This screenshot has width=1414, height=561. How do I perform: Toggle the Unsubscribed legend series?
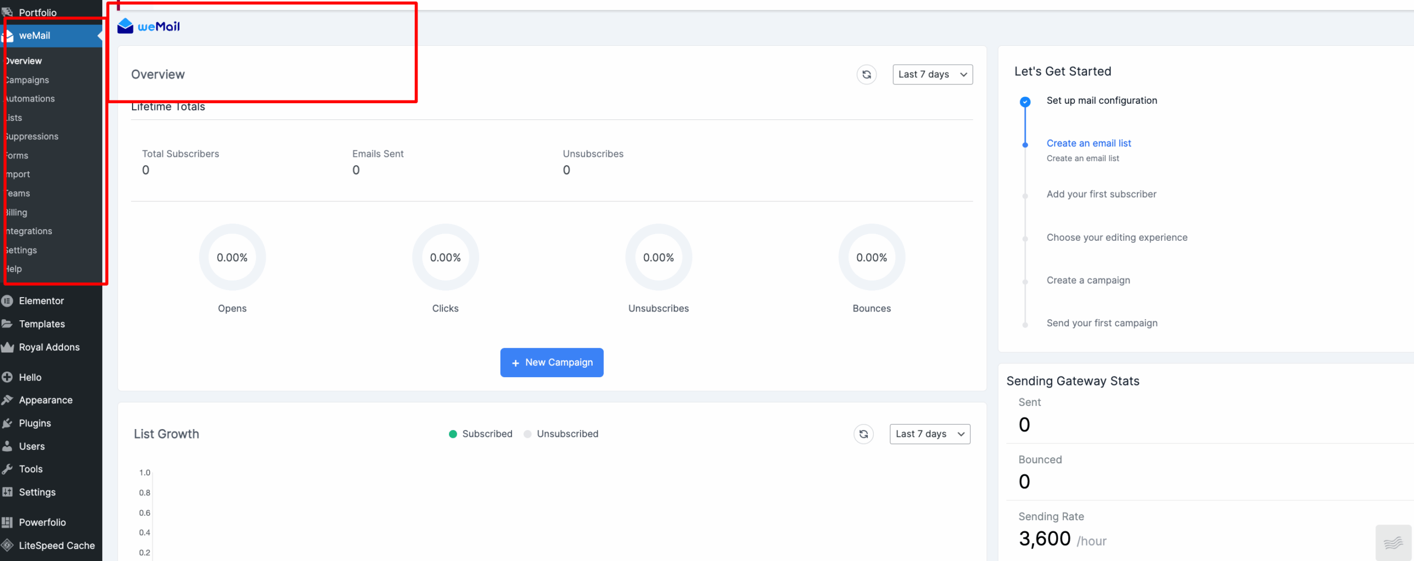pyautogui.click(x=561, y=434)
